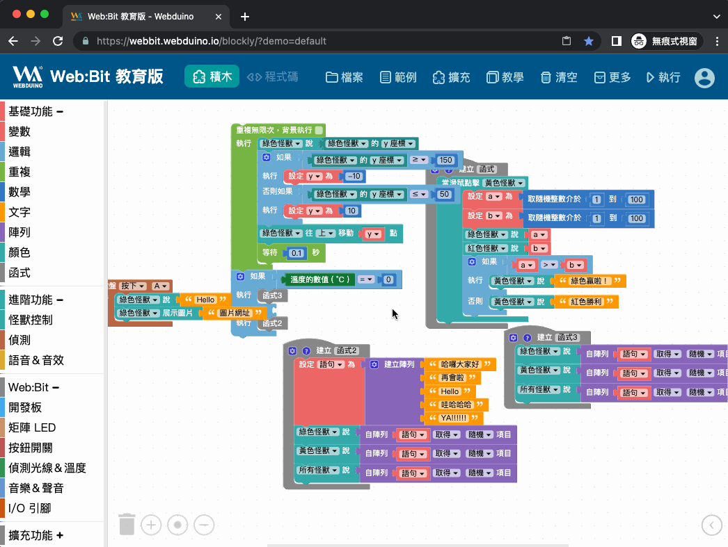This screenshot has width=728, height=547.
Task: Toggle the 背景執行 checkbox on repeat block
Action: [x=319, y=130]
